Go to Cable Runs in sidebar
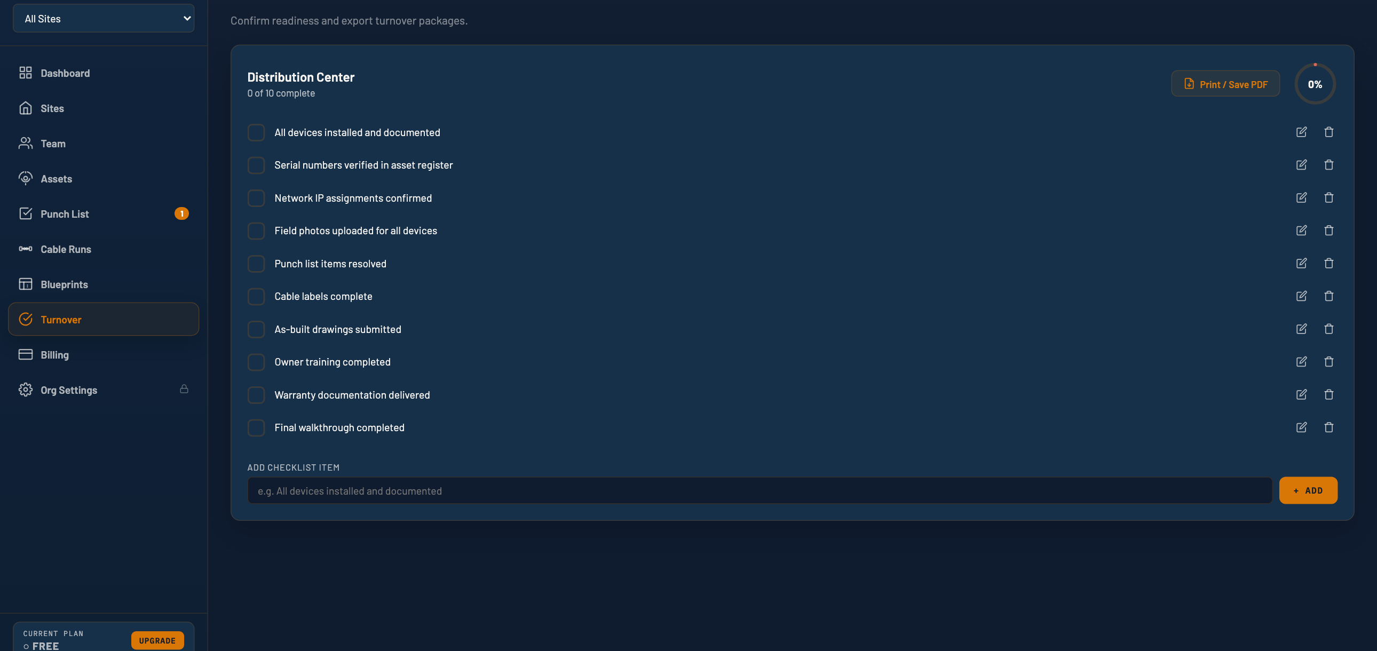This screenshot has height=651, width=1377. [66, 249]
